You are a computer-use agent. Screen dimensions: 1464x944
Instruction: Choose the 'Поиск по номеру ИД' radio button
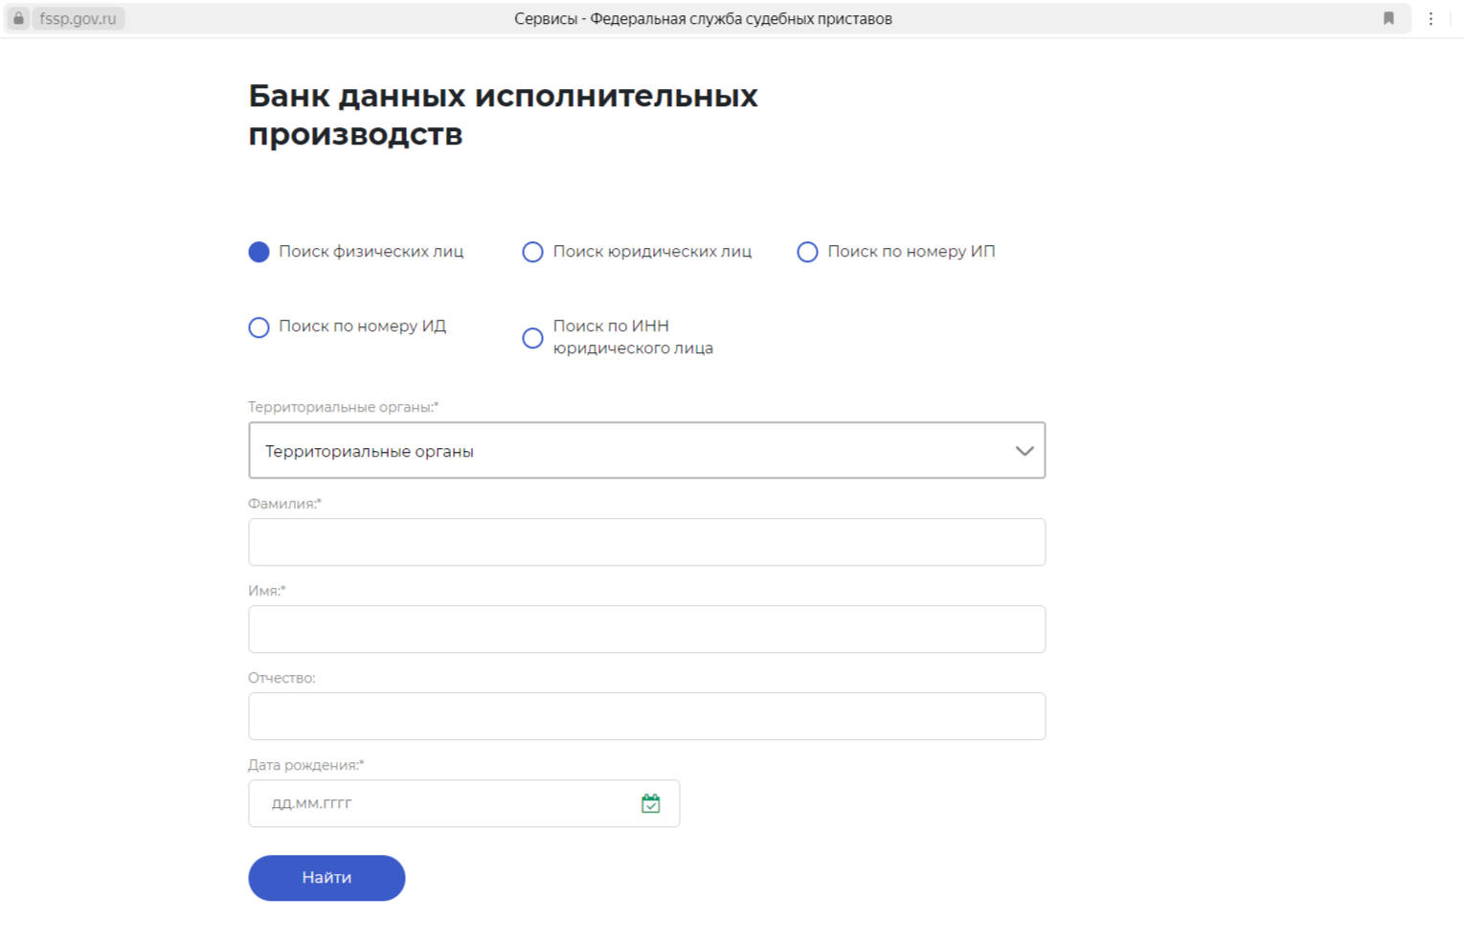coord(259,327)
